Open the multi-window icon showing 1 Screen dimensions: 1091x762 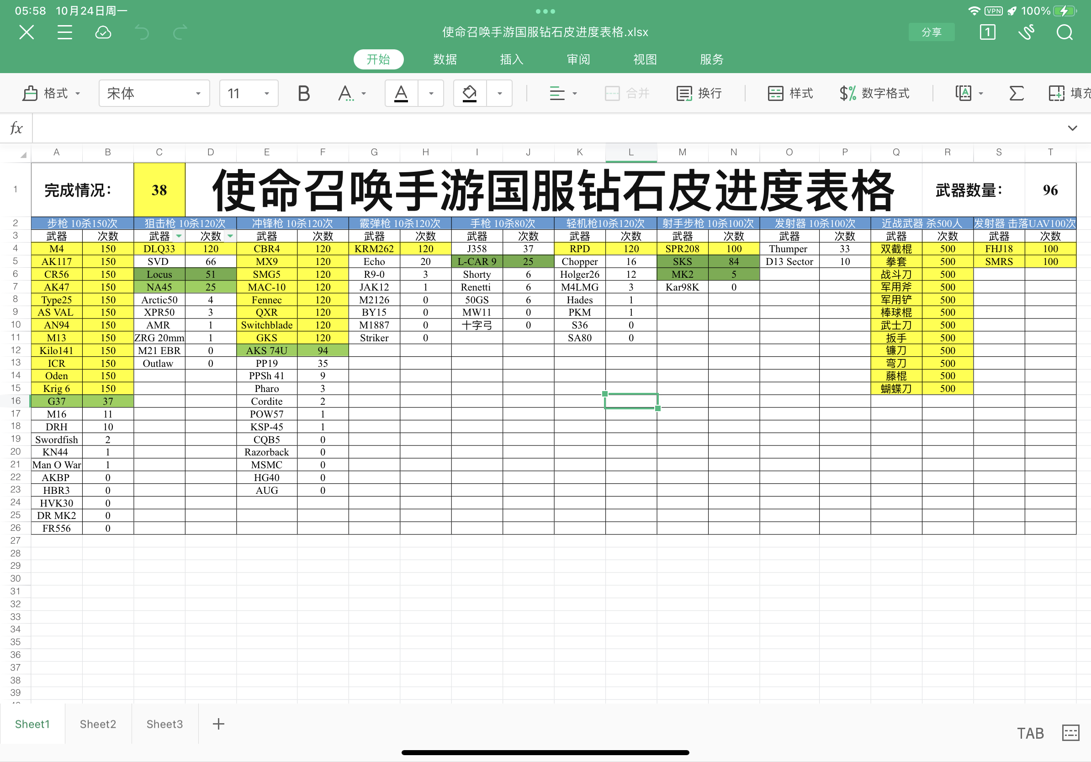click(987, 32)
